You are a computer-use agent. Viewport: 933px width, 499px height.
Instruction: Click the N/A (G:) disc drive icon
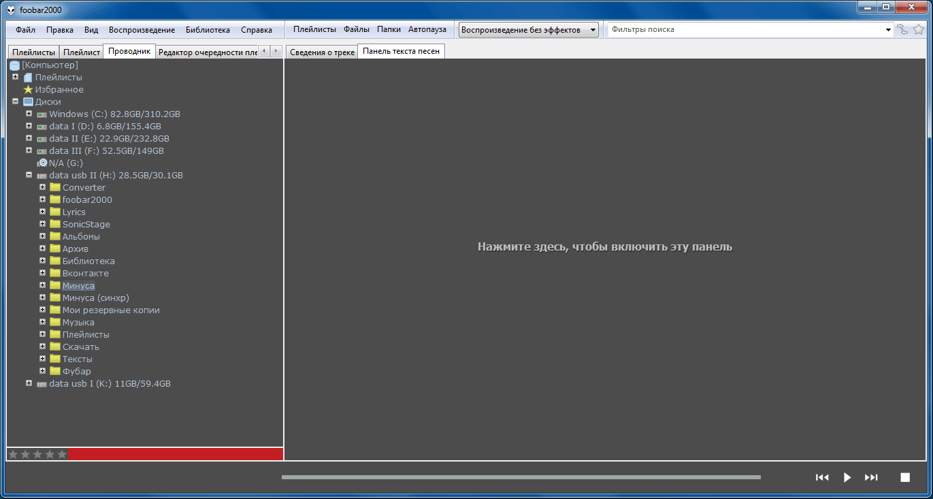[42, 163]
